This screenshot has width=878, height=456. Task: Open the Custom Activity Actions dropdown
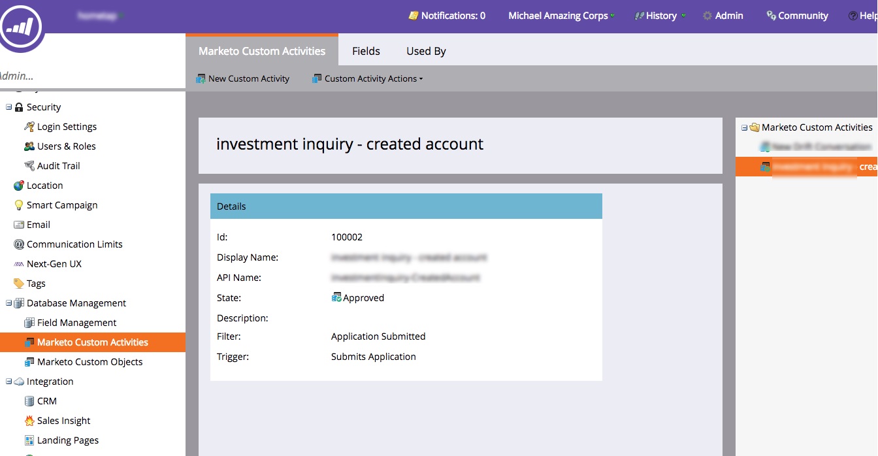click(368, 79)
